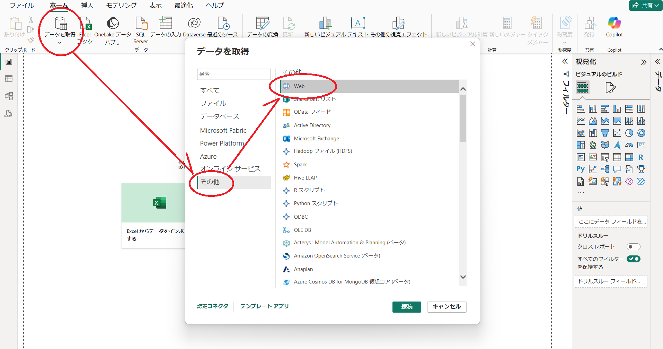Choose the Web connector
The image size is (663, 349).
click(x=370, y=86)
